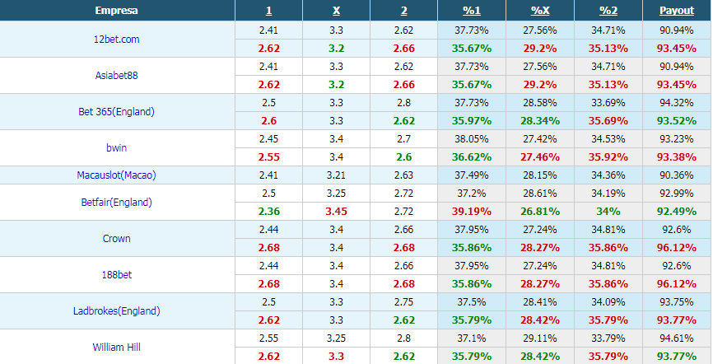The width and height of the screenshot is (713, 364).
Task: Select bwin red home odds 2.55
Action: (x=268, y=157)
